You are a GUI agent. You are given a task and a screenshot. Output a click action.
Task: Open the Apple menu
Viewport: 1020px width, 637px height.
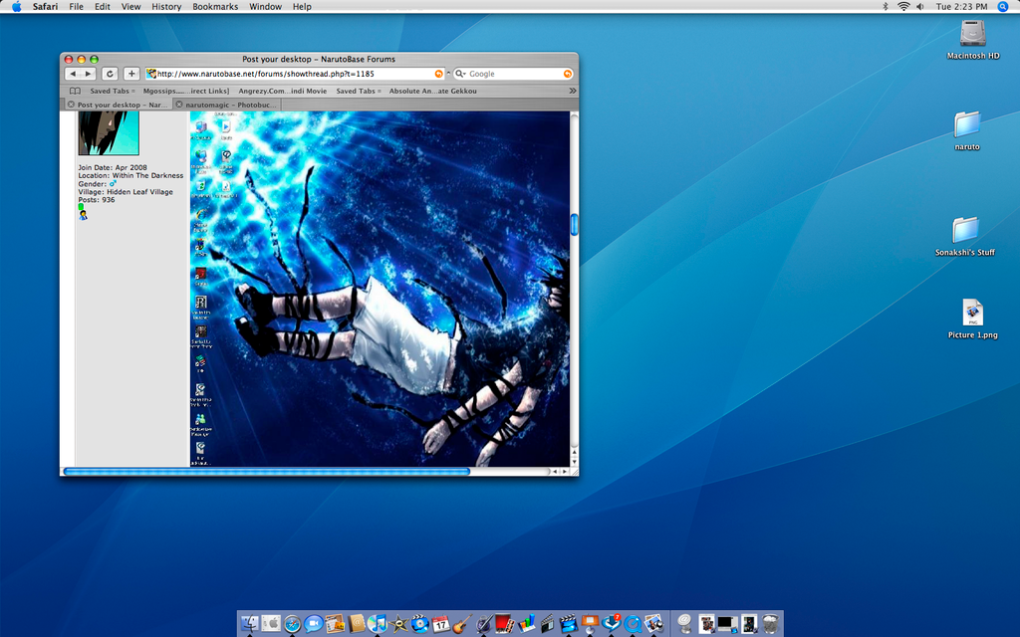tap(16, 7)
